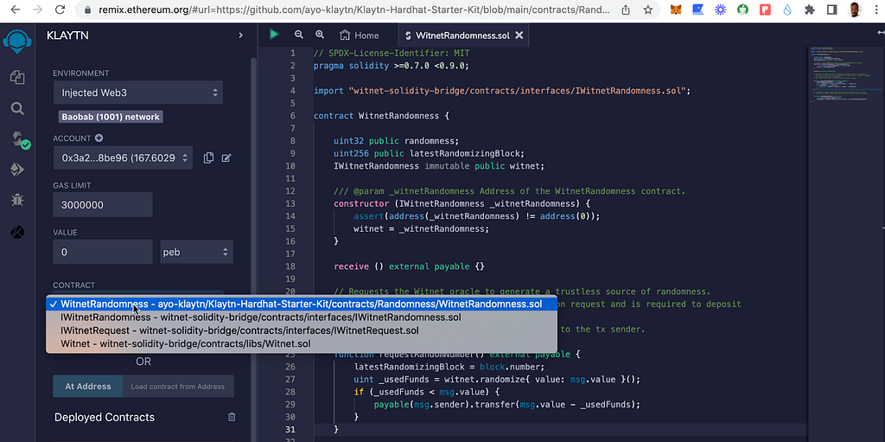Open the peb unit dropdown
Screen dimensions: 885x442
[x=196, y=252]
